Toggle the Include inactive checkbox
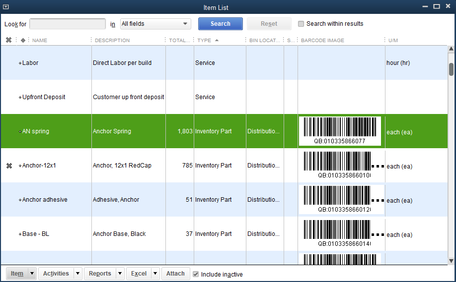The width and height of the screenshot is (456, 282). [196, 274]
